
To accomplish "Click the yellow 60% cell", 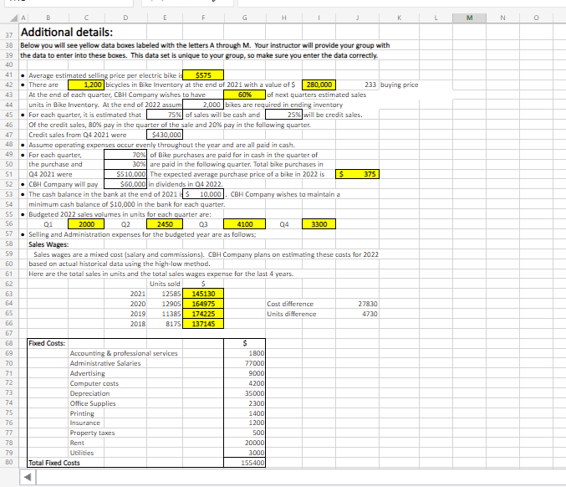I will (245, 95).
